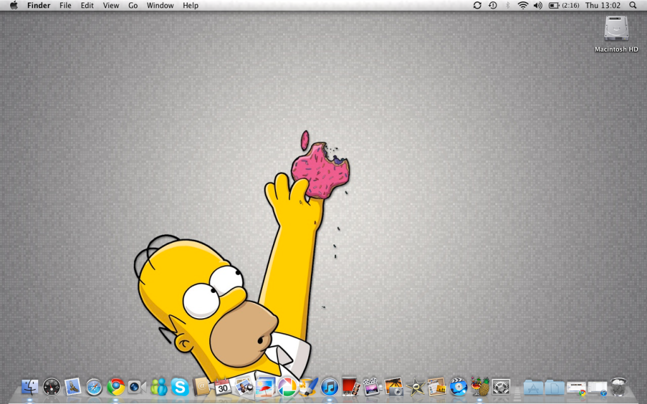This screenshot has width=647, height=404.
Task: Open the File menu
Action: pos(65,5)
